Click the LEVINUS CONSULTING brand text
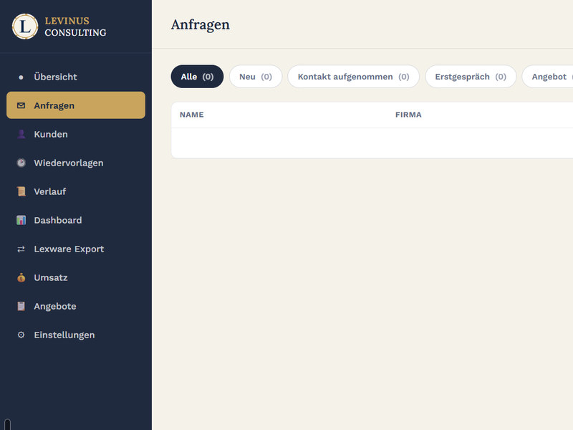This screenshot has width=573, height=430. tap(76, 27)
